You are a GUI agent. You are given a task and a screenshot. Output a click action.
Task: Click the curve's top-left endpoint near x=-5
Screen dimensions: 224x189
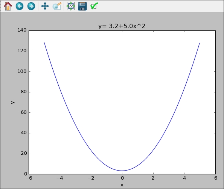tap(44, 42)
